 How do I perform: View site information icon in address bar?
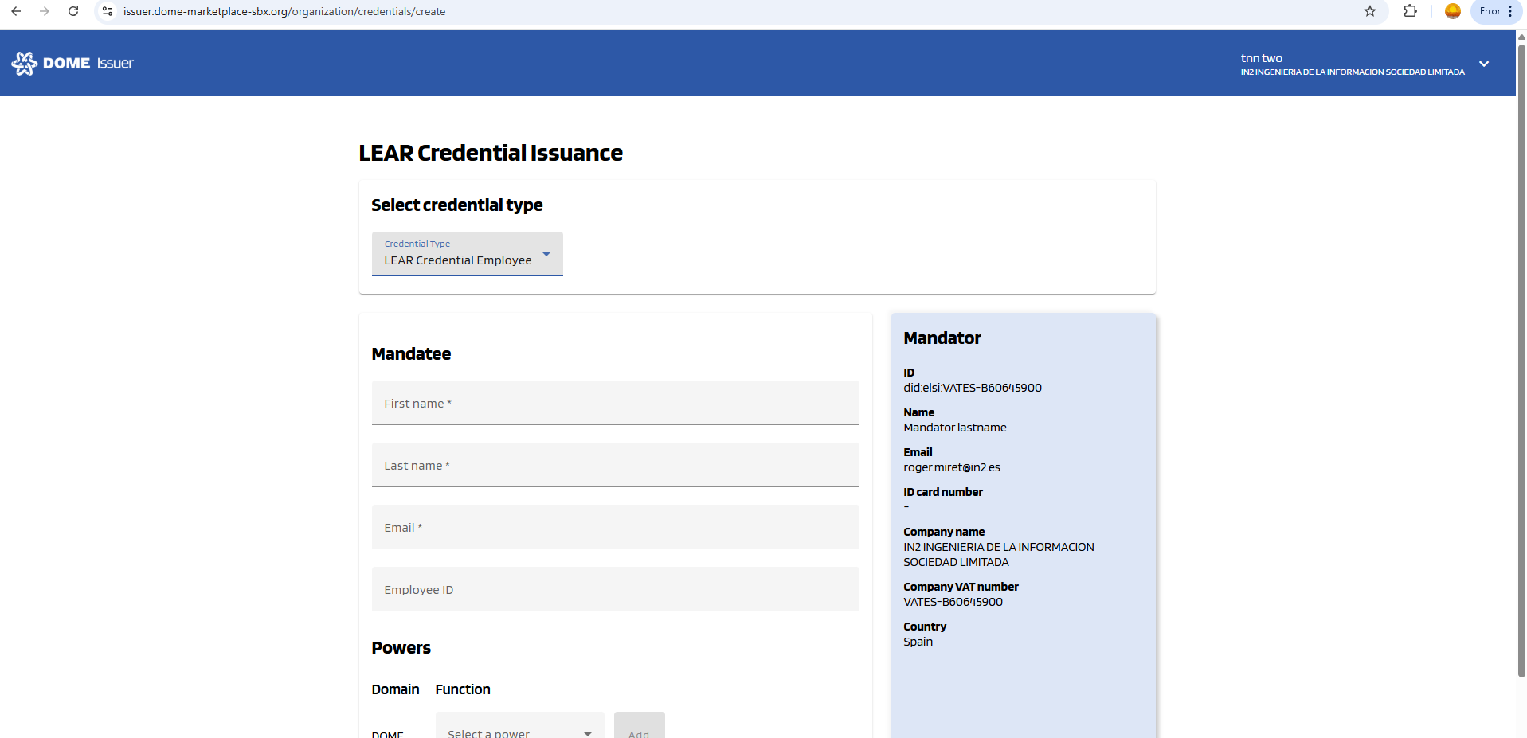click(x=108, y=11)
